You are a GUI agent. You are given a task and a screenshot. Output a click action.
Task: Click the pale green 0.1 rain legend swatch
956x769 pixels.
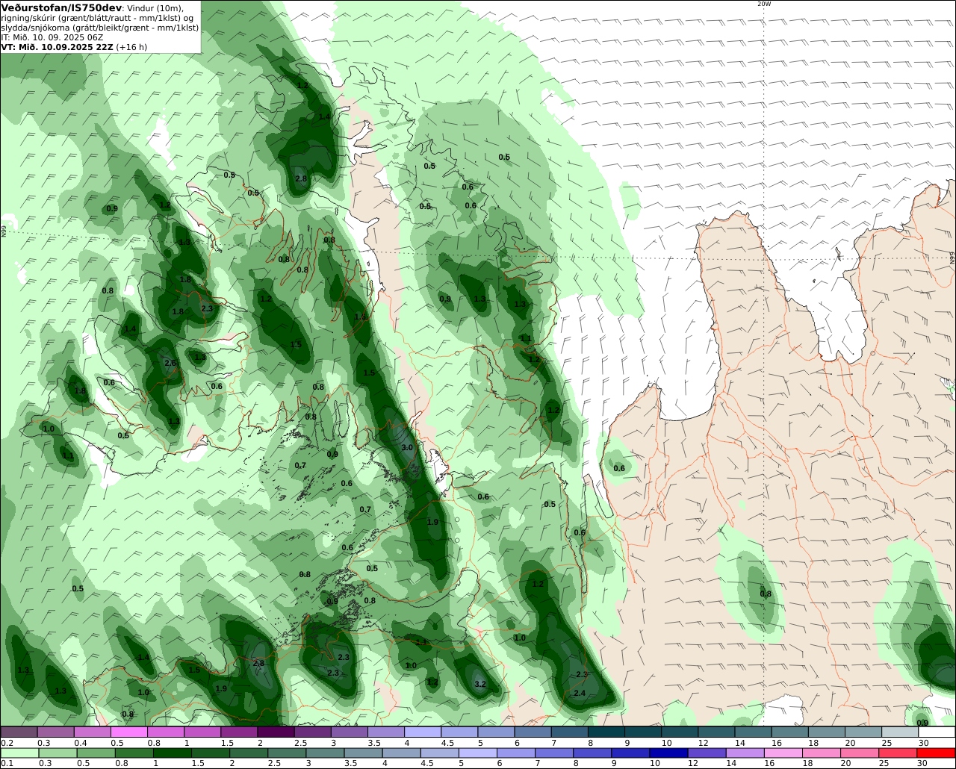point(19,753)
